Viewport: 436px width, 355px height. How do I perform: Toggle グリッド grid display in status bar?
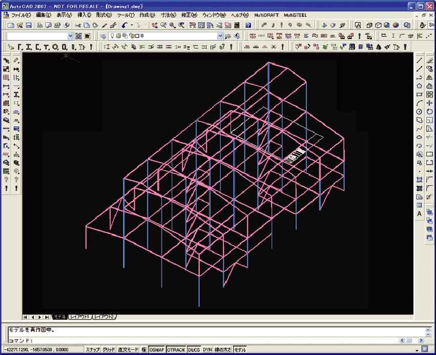point(109,349)
